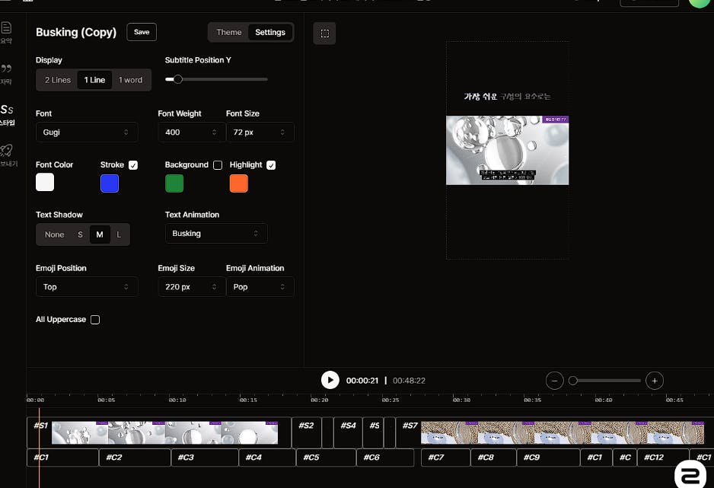
Task: Open the Emoji Position dropdown set to Top
Action: [x=87, y=287]
